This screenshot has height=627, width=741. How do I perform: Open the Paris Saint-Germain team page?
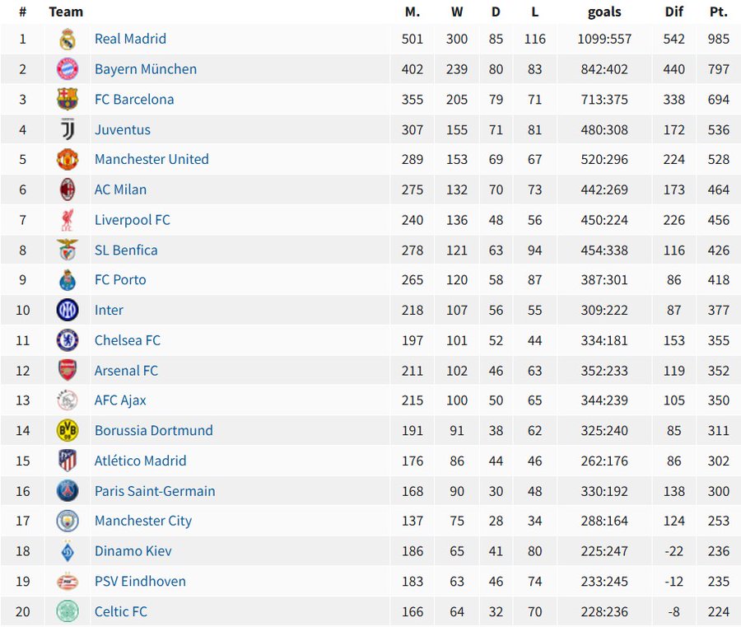click(x=155, y=491)
